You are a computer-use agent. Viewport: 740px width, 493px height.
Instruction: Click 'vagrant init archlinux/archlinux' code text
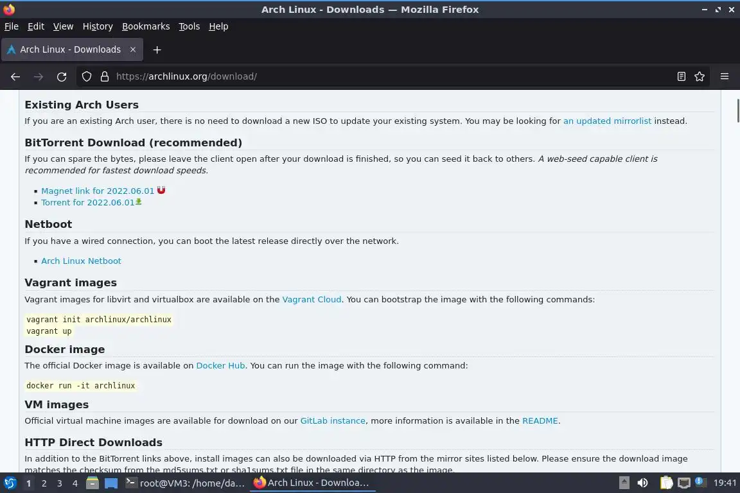point(99,320)
